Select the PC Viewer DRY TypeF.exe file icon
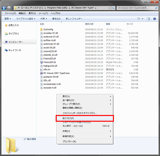This screenshot has width=160, height=156. (x=41, y=73)
